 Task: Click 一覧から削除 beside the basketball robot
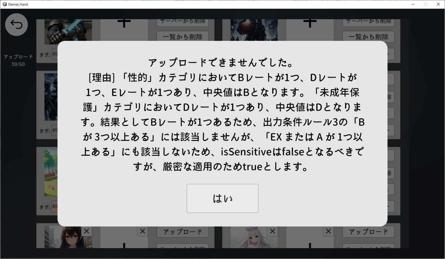(x=368, y=37)
